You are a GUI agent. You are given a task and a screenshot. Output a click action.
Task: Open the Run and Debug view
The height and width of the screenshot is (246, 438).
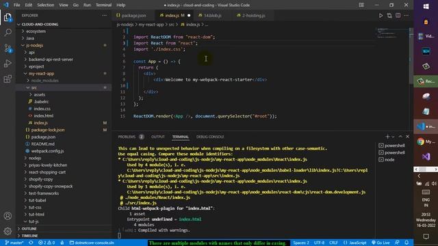click(x=8, y=64)
